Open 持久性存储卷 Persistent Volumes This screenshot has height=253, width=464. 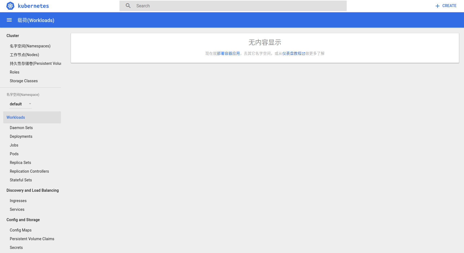point(35,63)
